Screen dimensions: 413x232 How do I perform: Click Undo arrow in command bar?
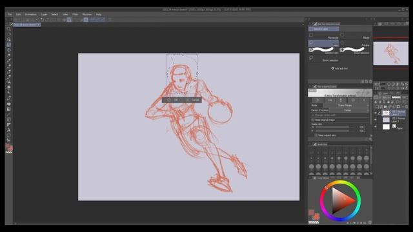42,20
